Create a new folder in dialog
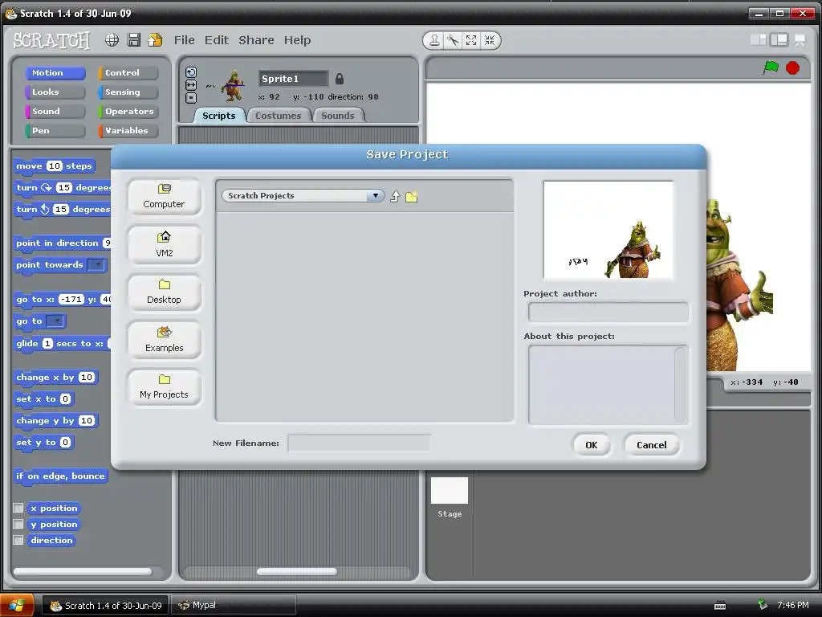 tap(412, 197)
